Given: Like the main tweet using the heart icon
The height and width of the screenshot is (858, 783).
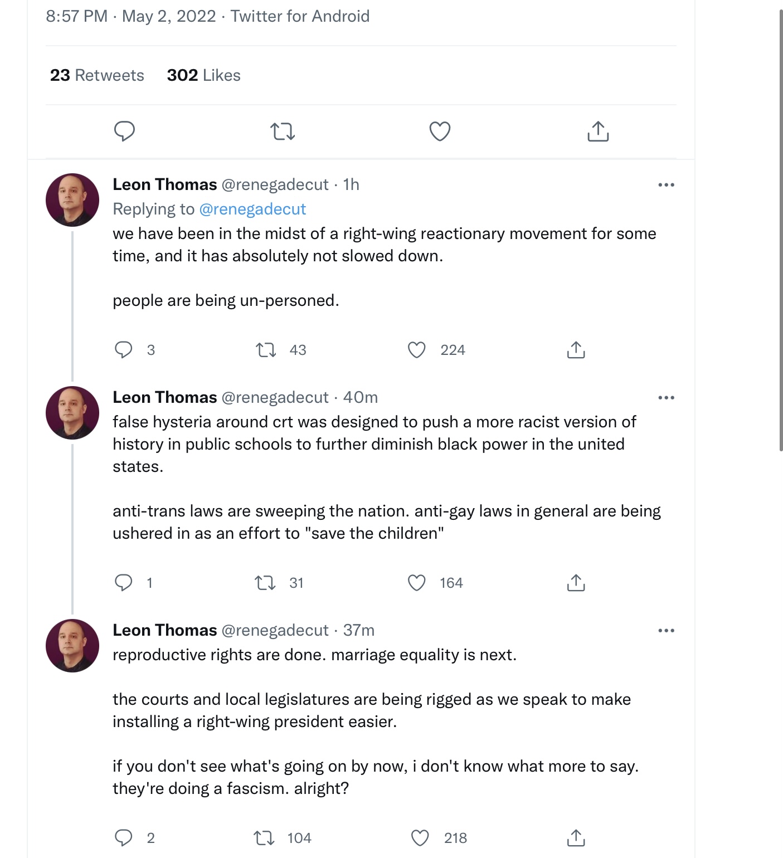Looking at the screenshot, I should tap(440, 131).
